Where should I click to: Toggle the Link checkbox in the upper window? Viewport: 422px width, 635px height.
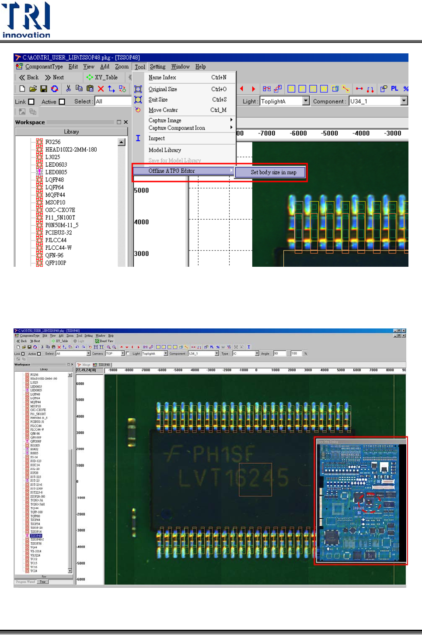pyautogui.click(x=31, y=102)
